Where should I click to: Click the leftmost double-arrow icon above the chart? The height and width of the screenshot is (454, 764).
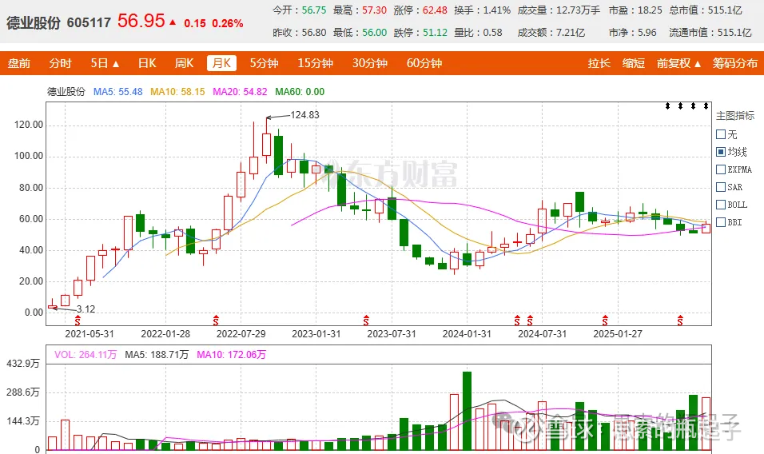coord(667,106)
